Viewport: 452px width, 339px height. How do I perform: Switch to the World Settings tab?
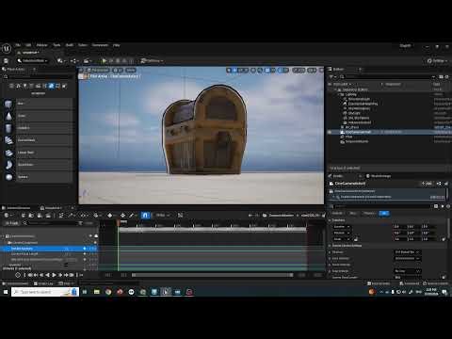pos(378,176)
